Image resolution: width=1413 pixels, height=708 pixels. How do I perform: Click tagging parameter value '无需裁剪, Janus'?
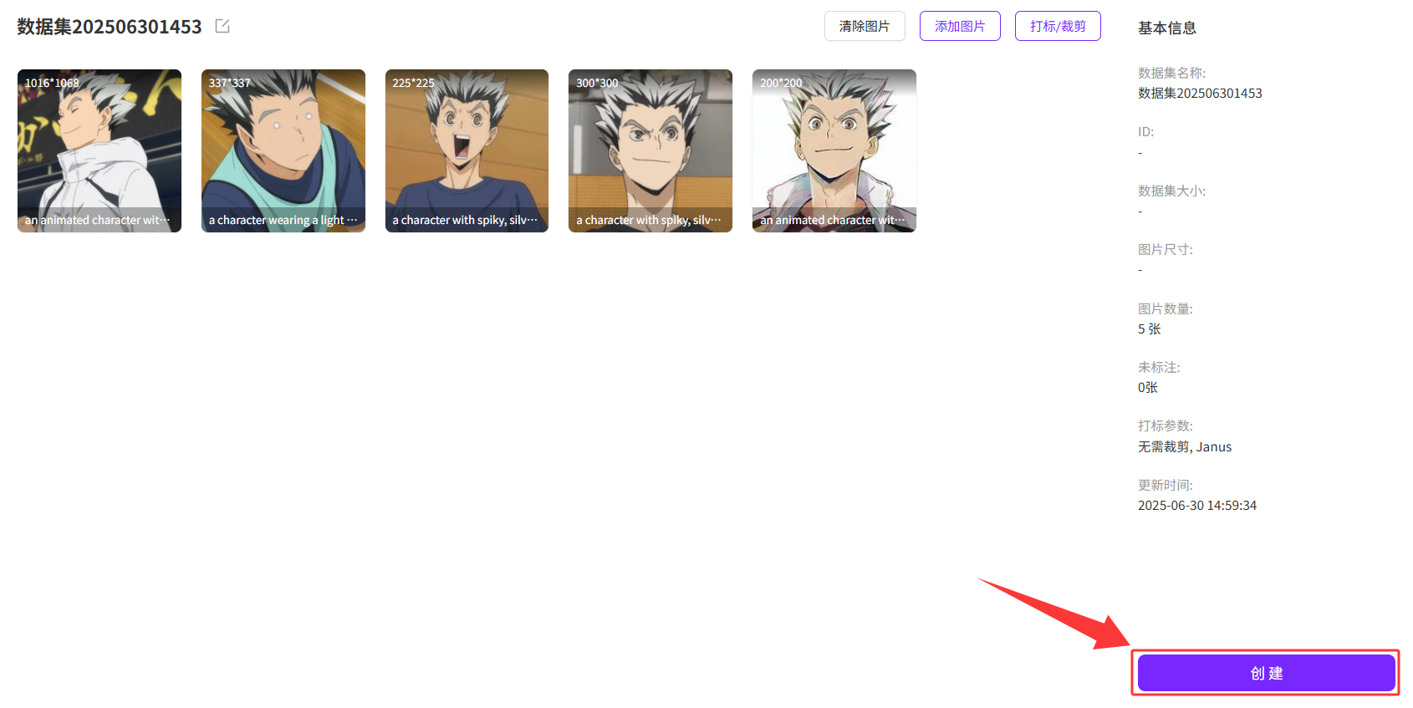[x=1185, y=446]
